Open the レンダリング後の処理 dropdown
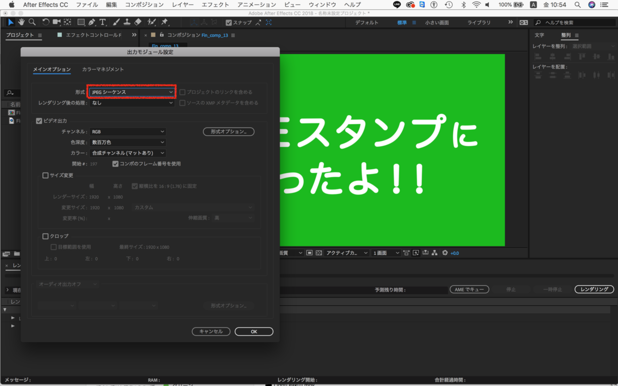 133,103
